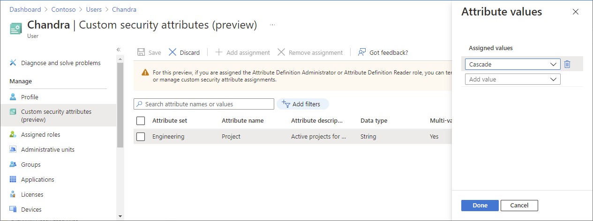
Task: Toggle the select-all header checkbox
Action: pyautogui.click(x=141, y=121)
